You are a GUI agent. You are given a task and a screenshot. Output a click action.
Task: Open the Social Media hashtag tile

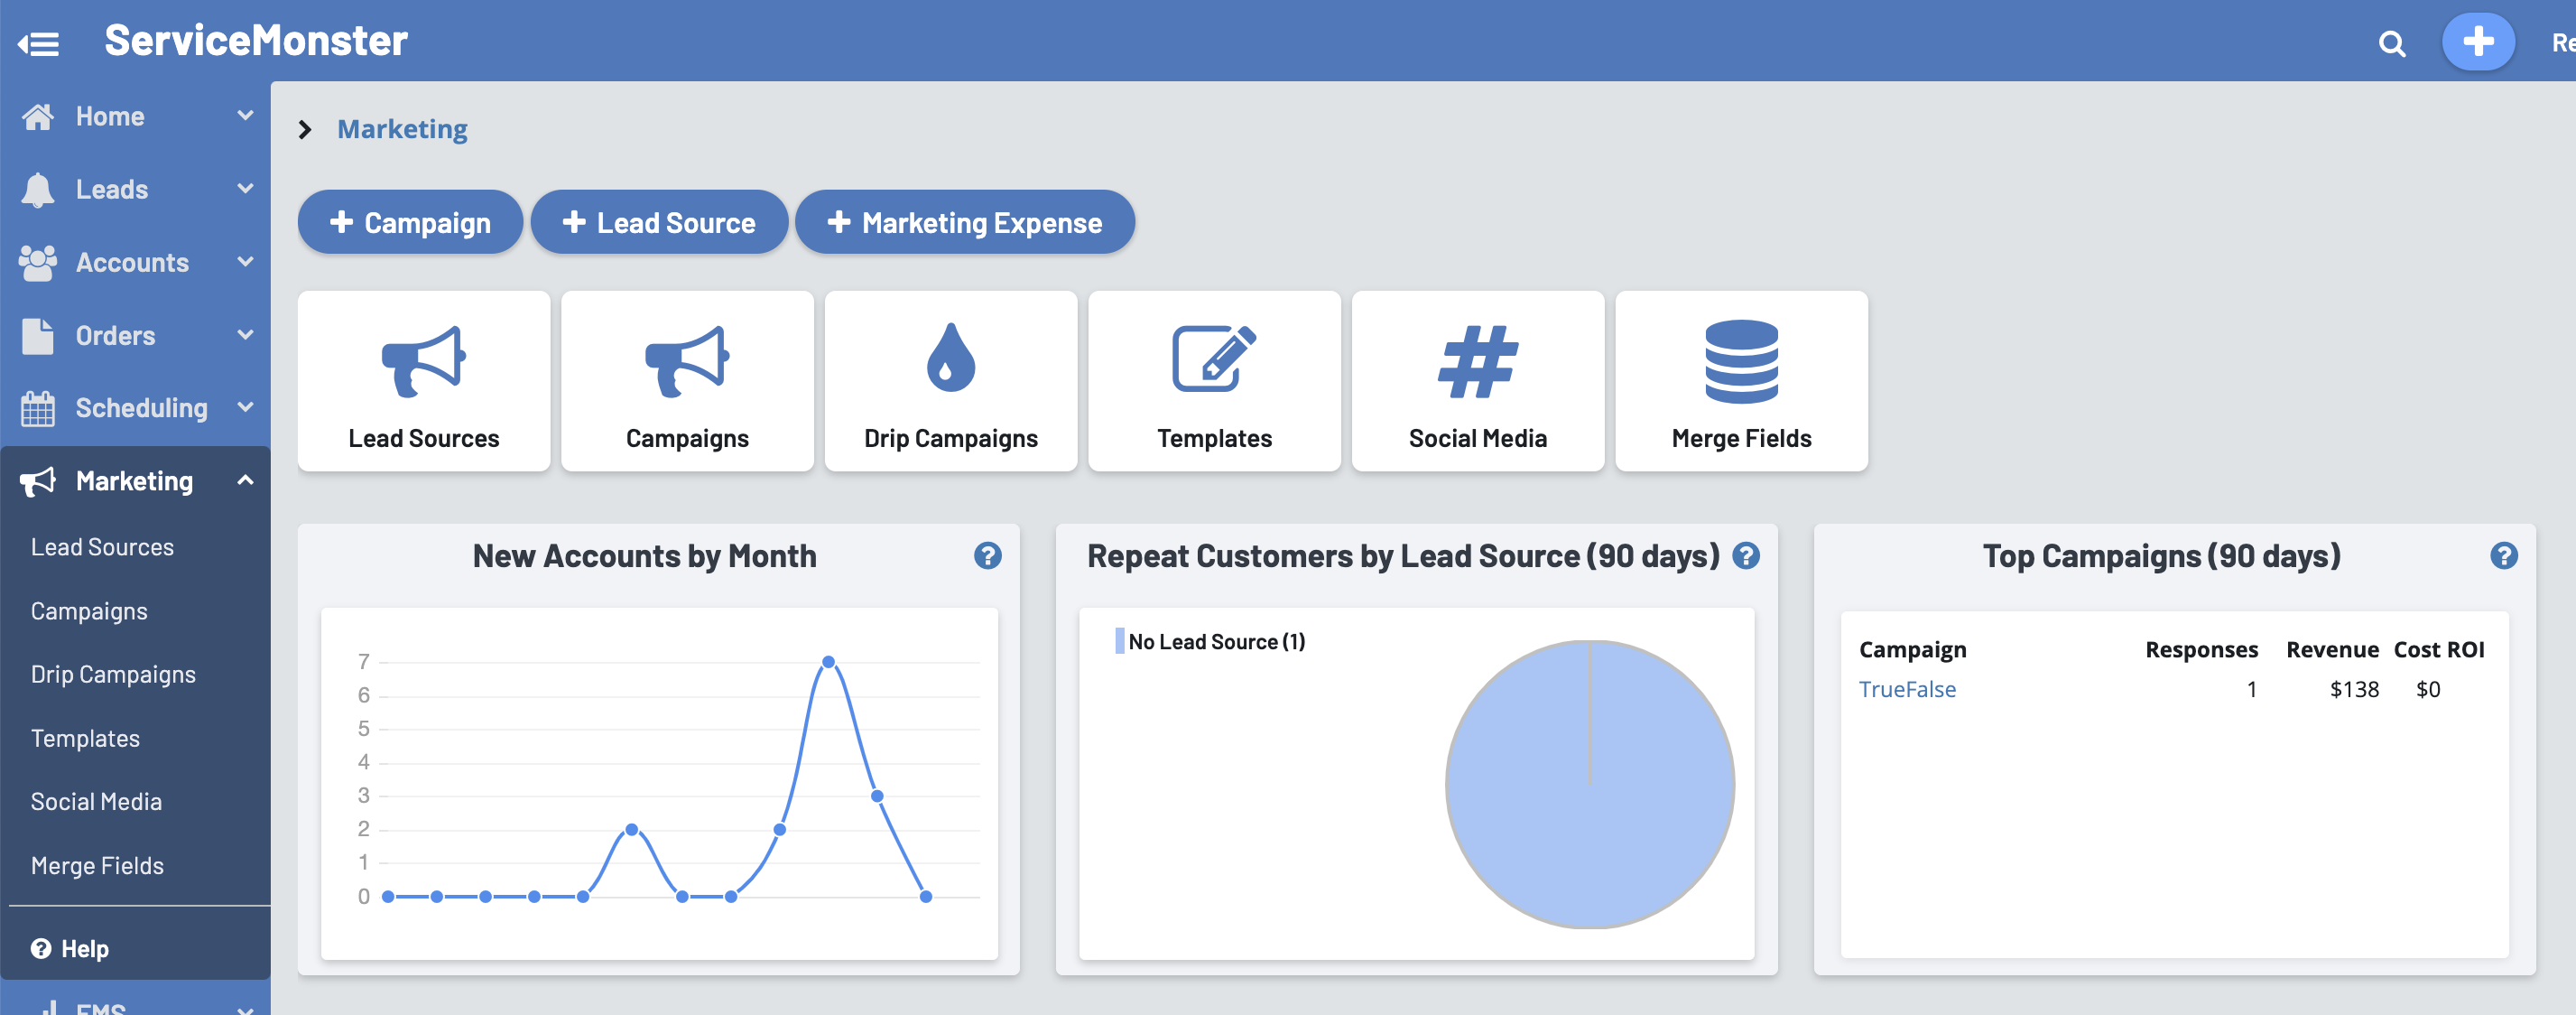[x=1477, y=381]
